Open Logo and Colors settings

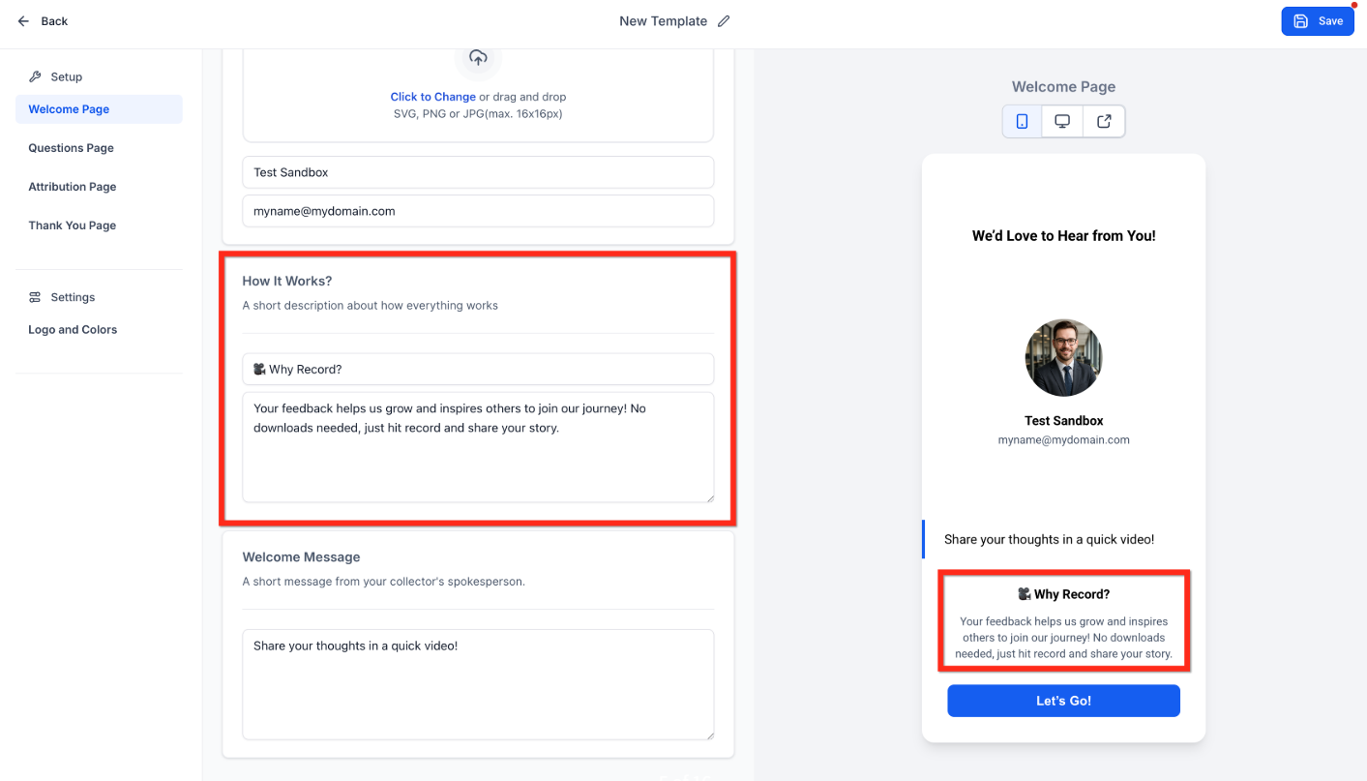coord(73,330)
